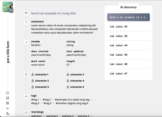Screen dimensions: 162x117
Task: Click the '#tag 5' tag
Action: click(47, 103)
